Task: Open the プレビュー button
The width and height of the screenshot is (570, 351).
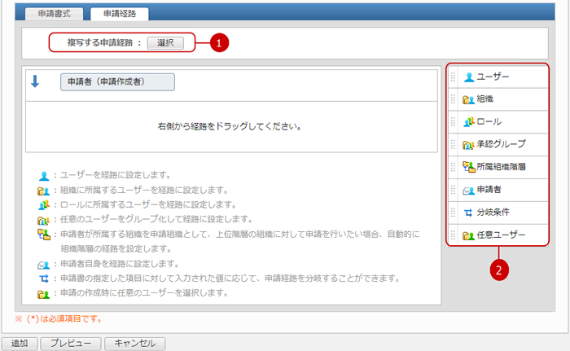Action: point(71,344)
